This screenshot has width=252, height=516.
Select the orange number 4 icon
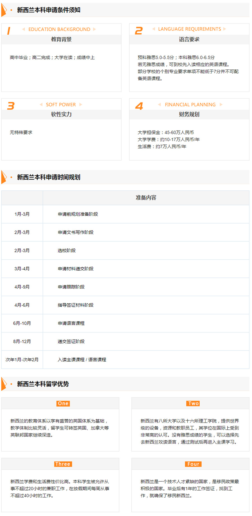(139, 106)
